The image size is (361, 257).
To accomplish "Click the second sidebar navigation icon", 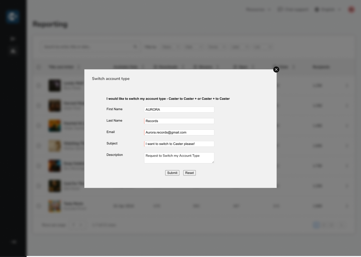I will (x=13, y=51).
